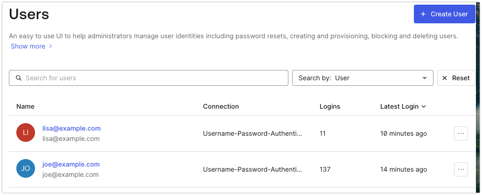Click the login count 137
This screenshot has height=195, width=482.
(x=325, y=169)
